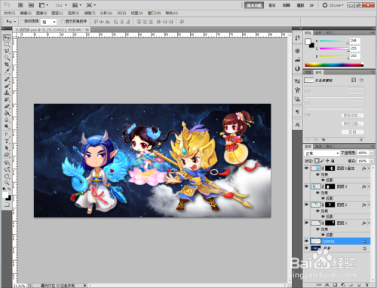Image resolution: width=377 pixels, height=288 pixels.
Task: Open the Arrange Documents dropdown
Action: tap(77, 5)
